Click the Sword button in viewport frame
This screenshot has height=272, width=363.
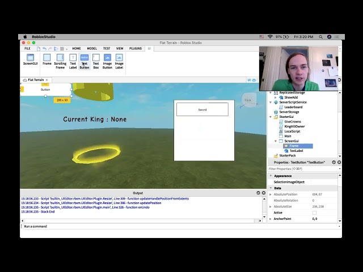click(x=202, y=109)
